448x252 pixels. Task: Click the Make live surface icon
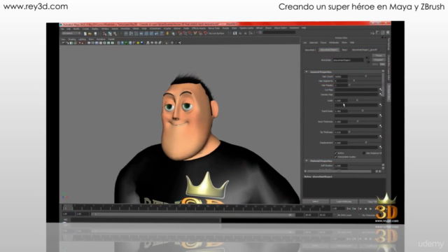pos(206,34)
